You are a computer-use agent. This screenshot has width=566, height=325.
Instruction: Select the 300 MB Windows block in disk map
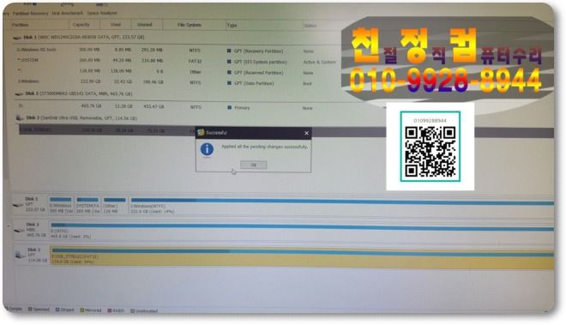(61, 205)
